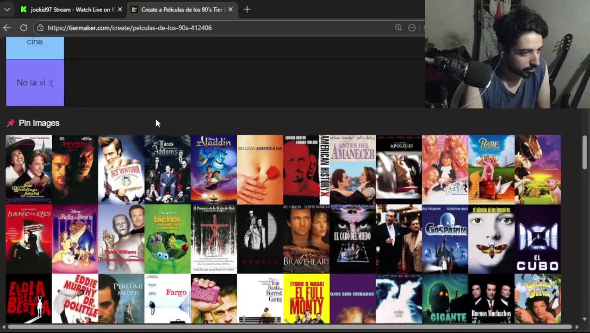Image resolution: width=590 pixels, height=333 pixels.
Task: Select El Día de la Bestia poster
Action: (29, 299)
